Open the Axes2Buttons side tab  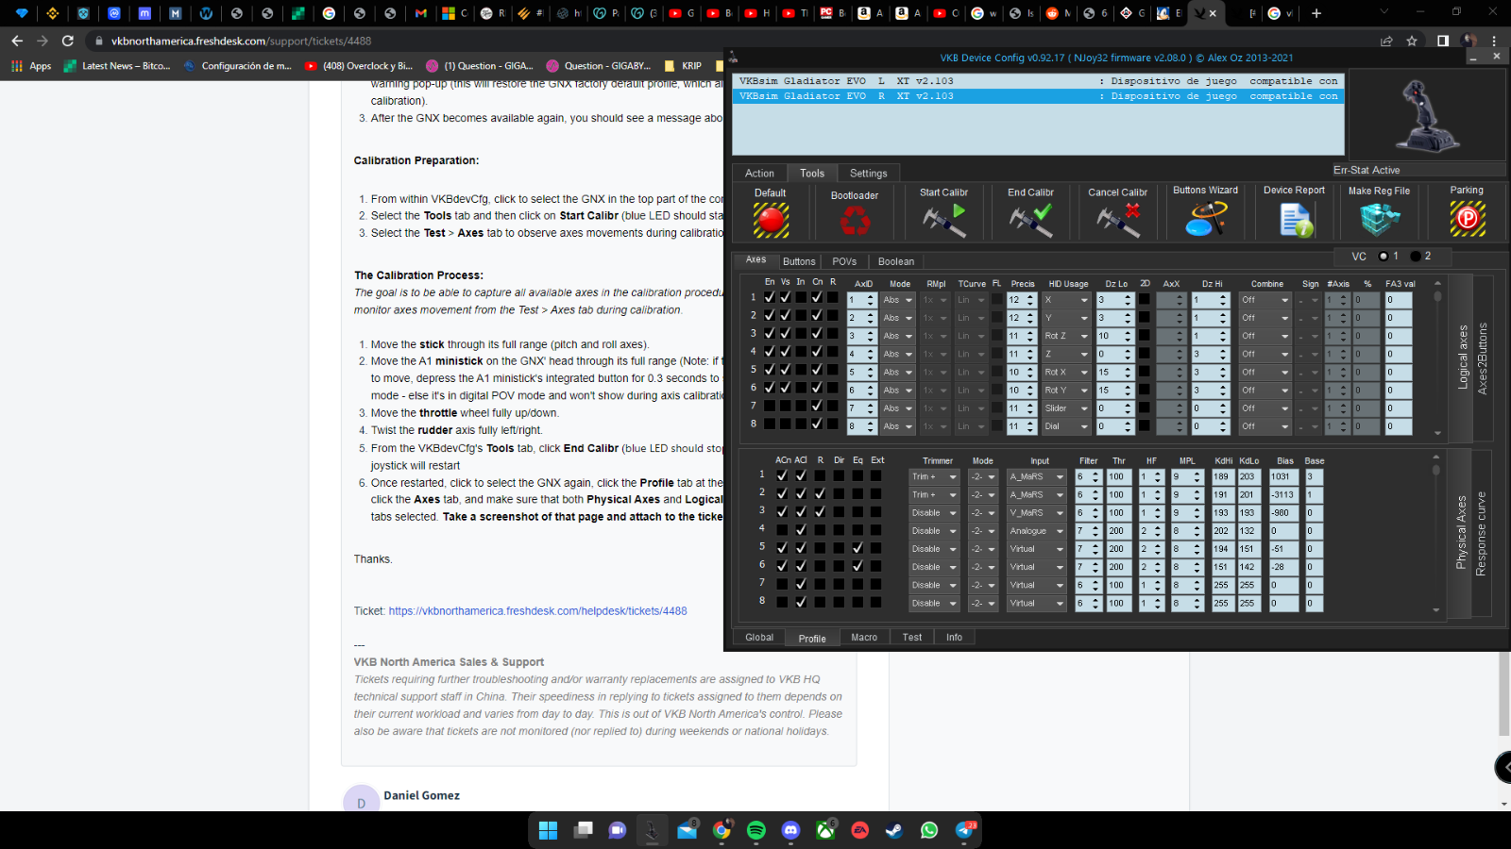(1482, 358)
